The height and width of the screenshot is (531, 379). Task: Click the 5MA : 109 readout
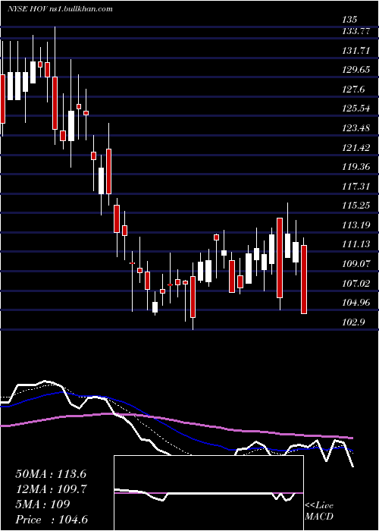click(x=42, y=504)
